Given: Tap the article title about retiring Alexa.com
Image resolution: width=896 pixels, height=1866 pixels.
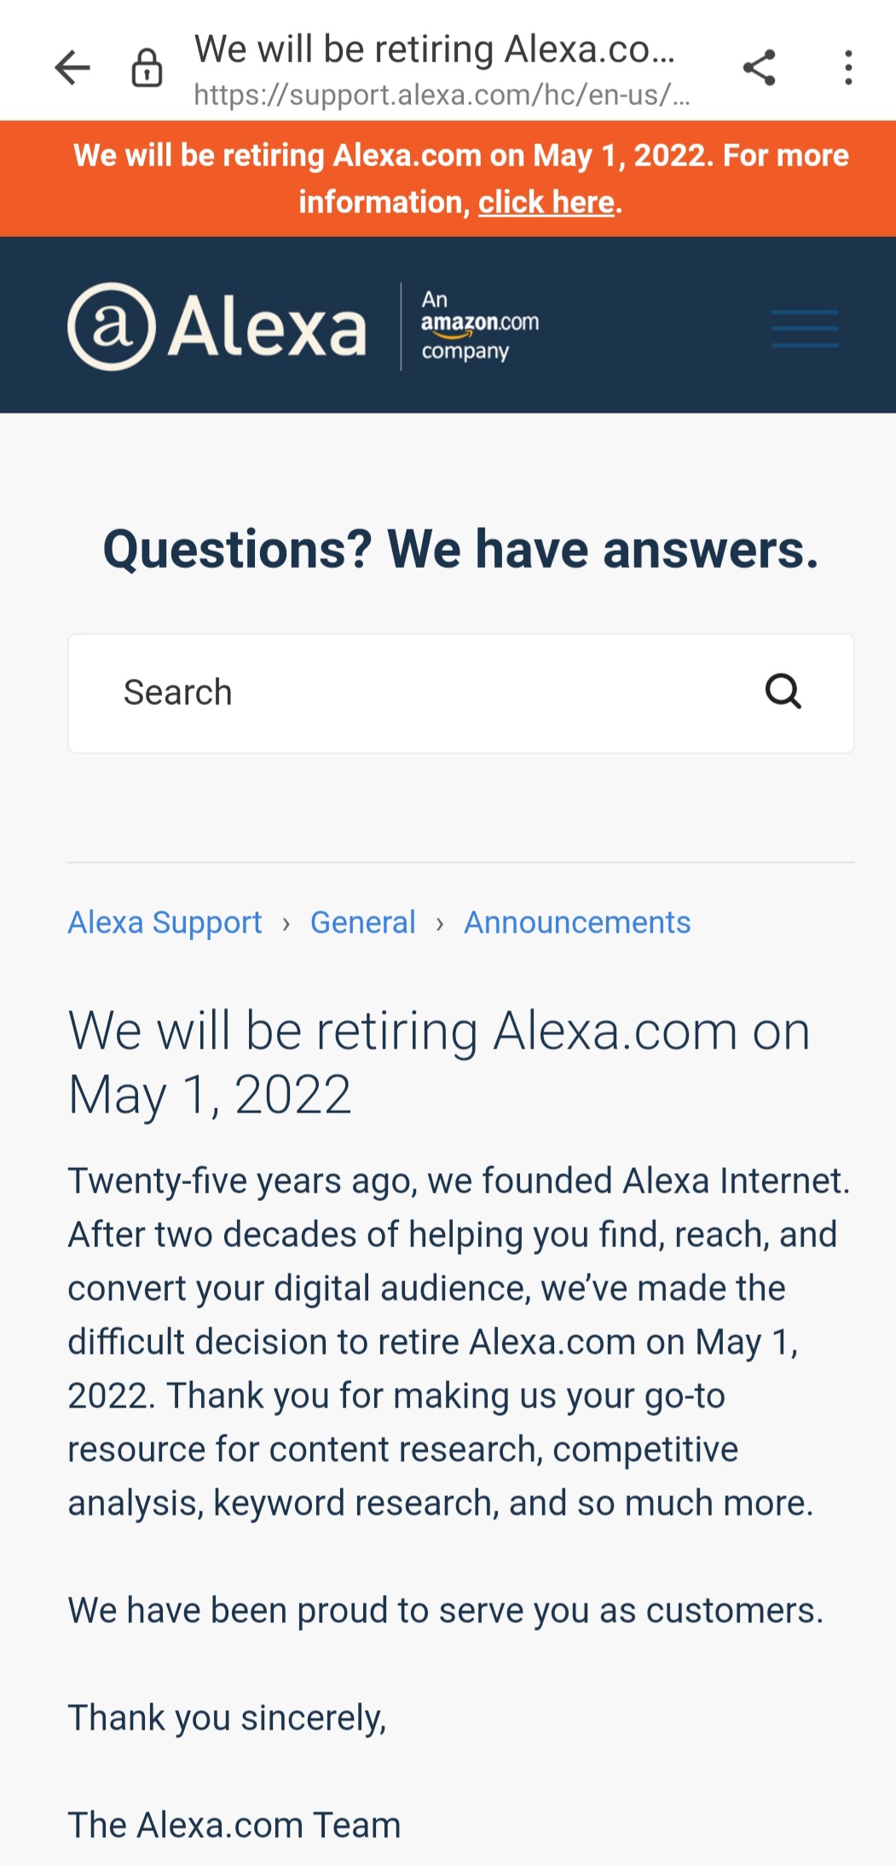Looking at the screenshot, I should click(x=438, y=1062).
